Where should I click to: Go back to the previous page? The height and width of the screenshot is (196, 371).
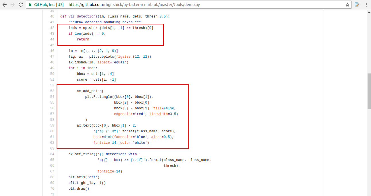(5, 5)
